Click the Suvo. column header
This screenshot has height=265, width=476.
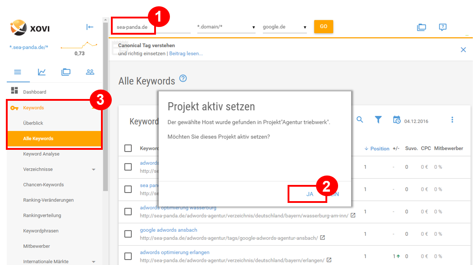point(412,148)
